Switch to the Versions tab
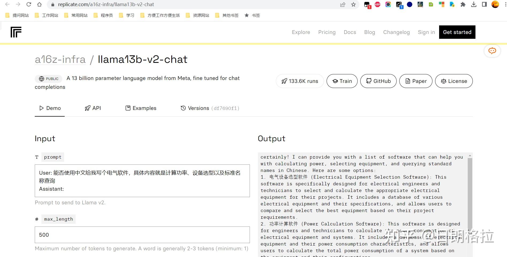Viewport: 507px width, 257px height. (x=210, y=108)
